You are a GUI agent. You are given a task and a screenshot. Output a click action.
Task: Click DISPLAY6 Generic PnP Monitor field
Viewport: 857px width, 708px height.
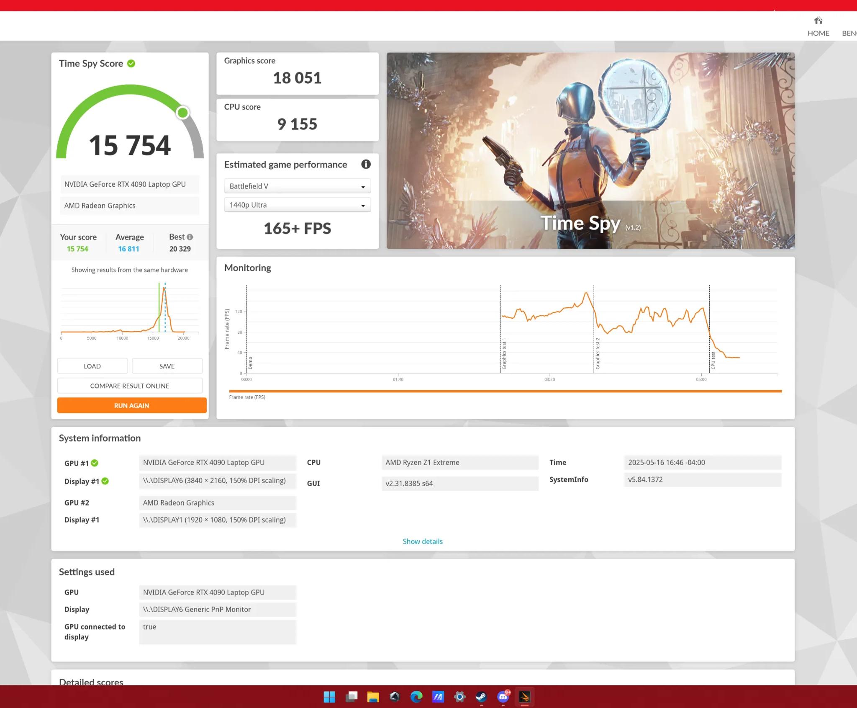[218, 609]
